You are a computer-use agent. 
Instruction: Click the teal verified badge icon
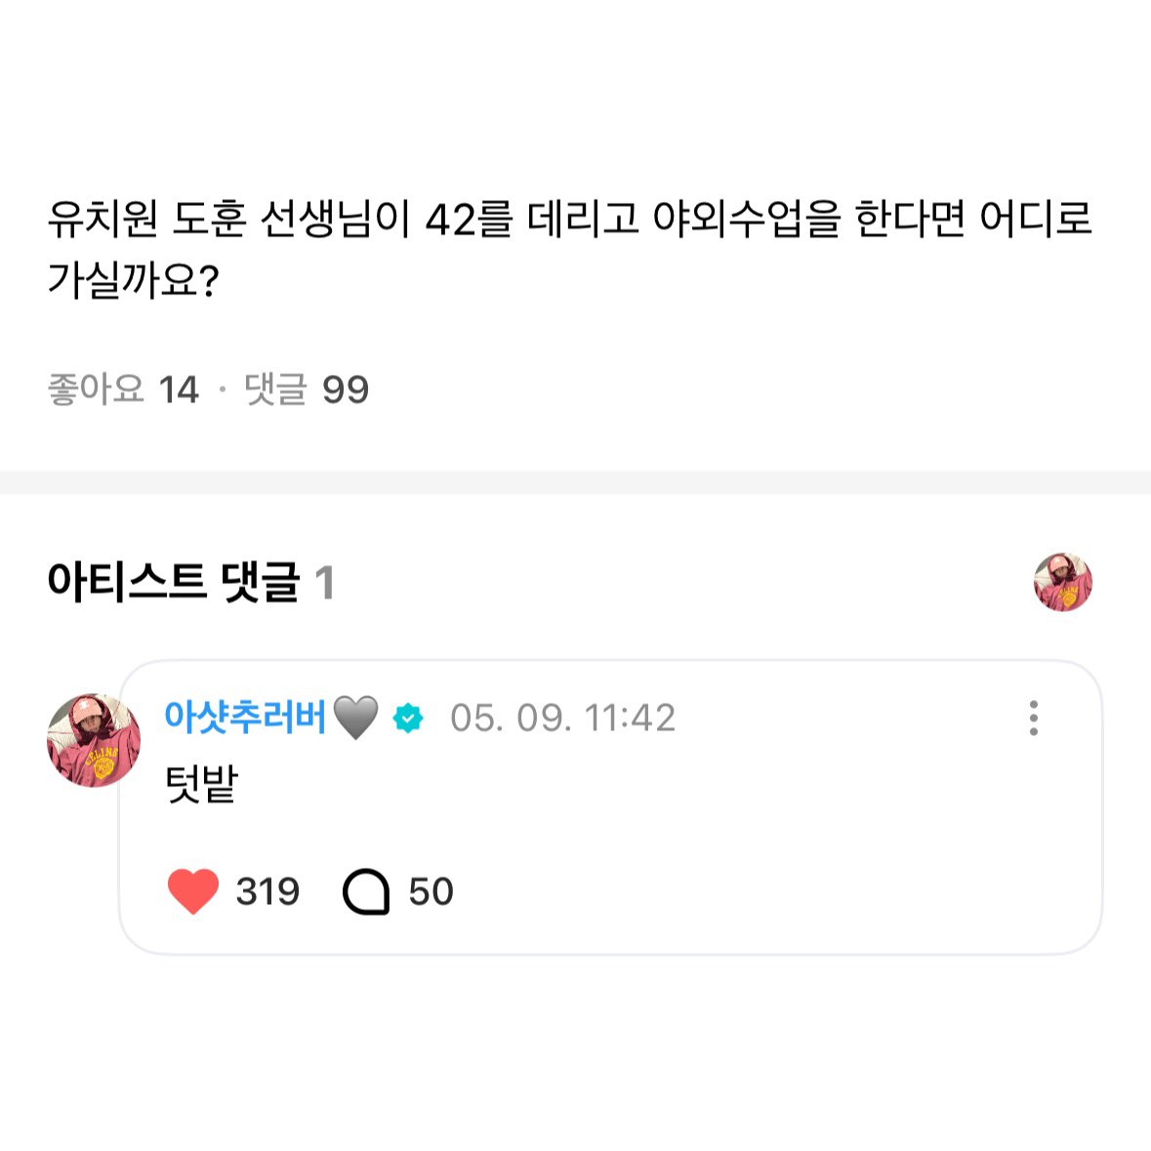408,719
